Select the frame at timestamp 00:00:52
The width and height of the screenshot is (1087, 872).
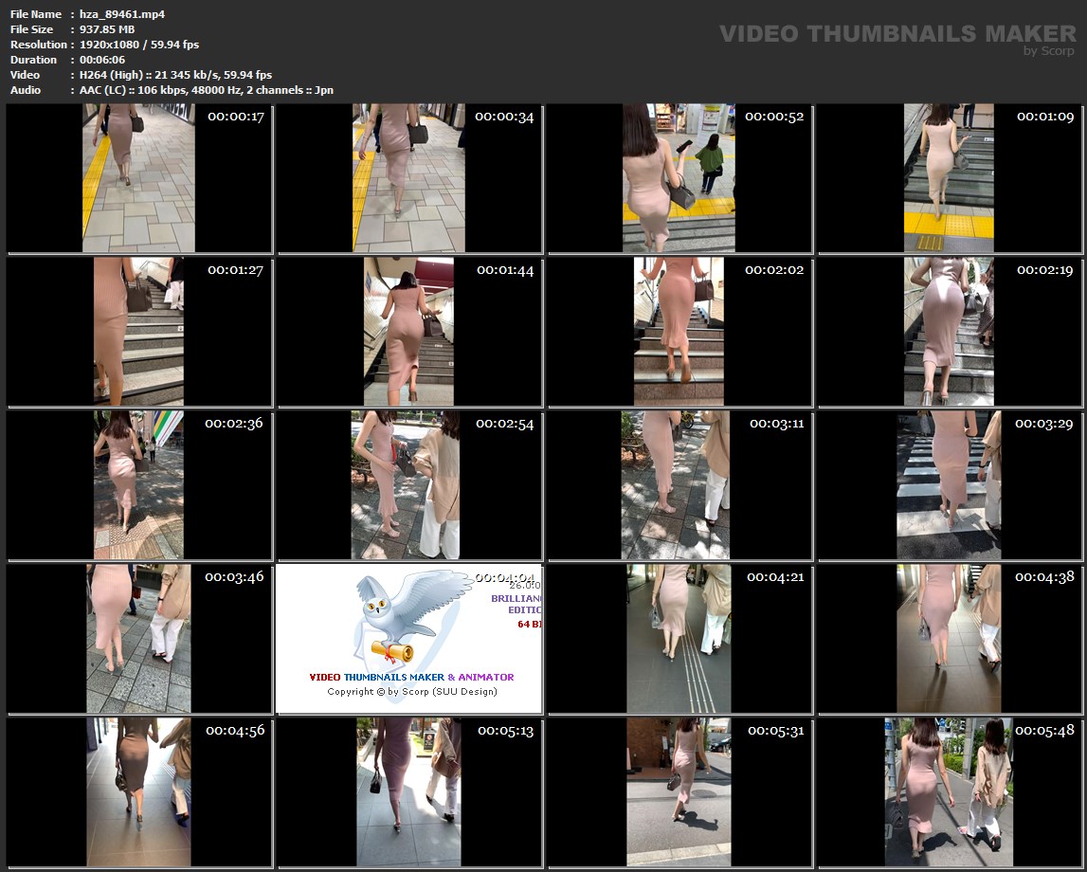coord(679,178)
